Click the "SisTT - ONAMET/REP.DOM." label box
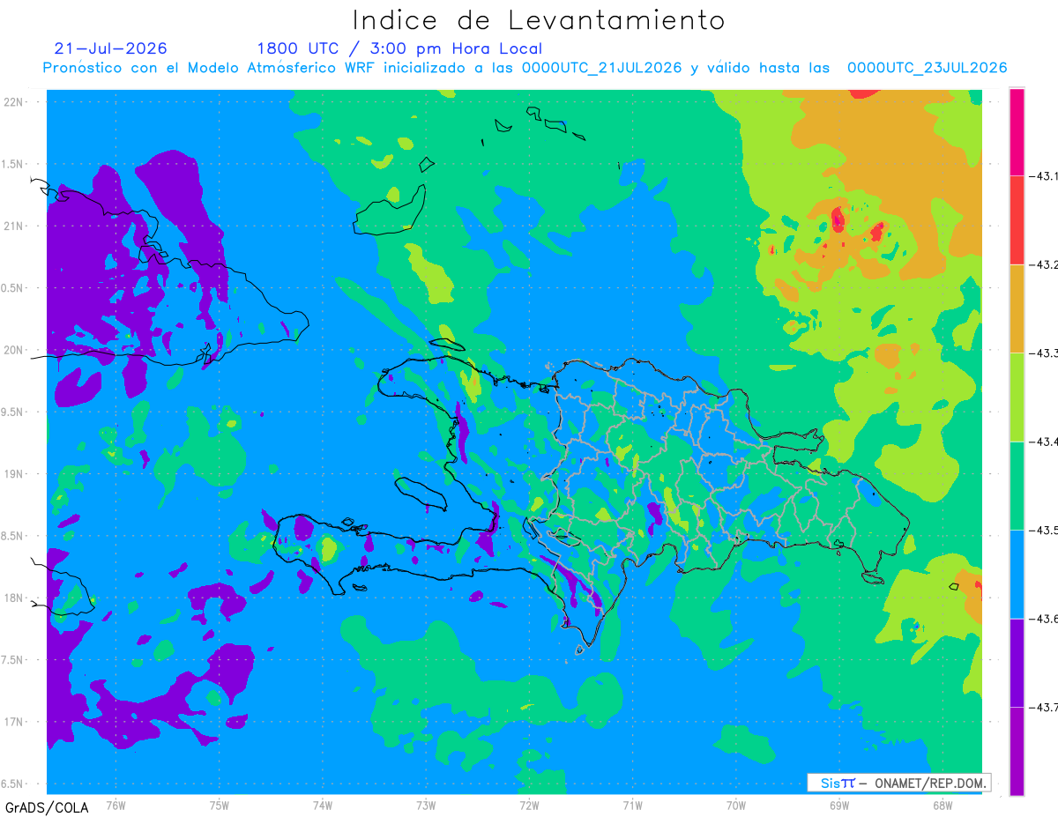The width and height of the screenshot is (1058, 817). (898, 783)
